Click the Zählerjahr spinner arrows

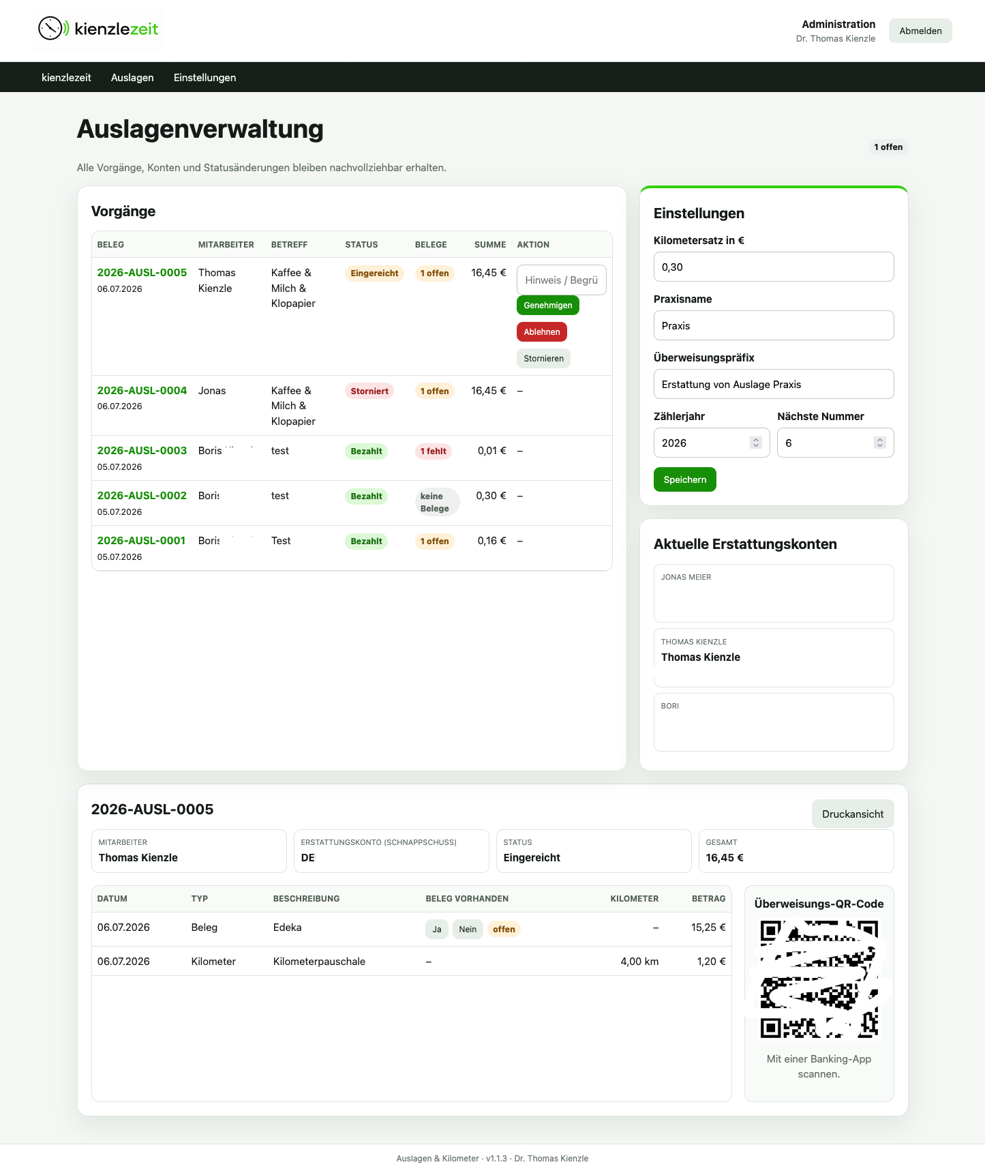pos(755,443)
